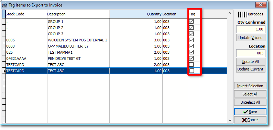Click quantity 3.00 in the 0005 row
273x130 pixels.
click(136, 40)
